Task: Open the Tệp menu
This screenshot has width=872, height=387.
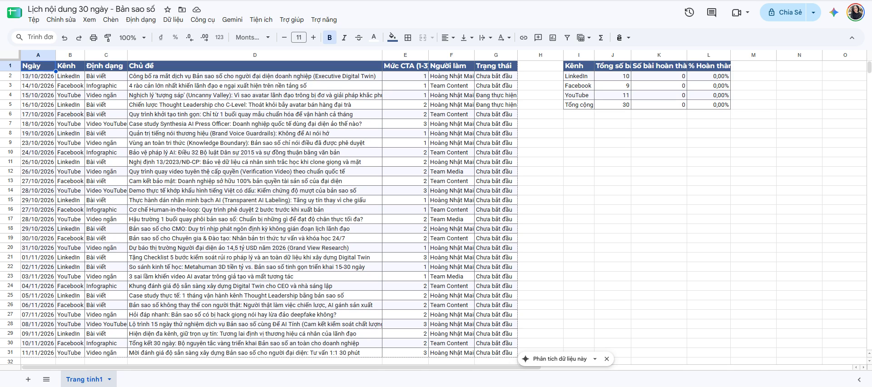Action: (x=34, y=20)
